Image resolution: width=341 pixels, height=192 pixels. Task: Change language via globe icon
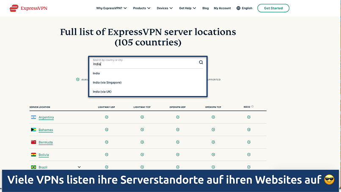tap(238, 8)
